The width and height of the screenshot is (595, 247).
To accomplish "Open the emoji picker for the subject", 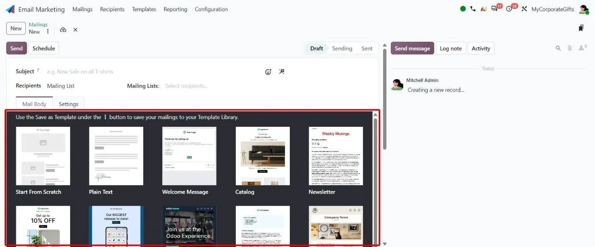I will (x=268, y=72).
